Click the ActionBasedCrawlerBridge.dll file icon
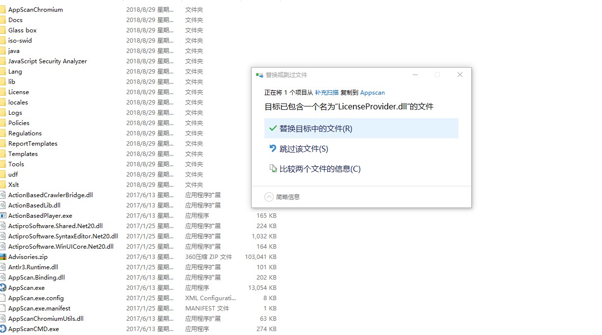The image size is (602, 335). click(2, 195)
